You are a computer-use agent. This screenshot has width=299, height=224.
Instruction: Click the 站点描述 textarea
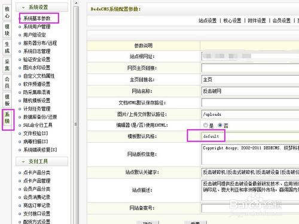click(x=250, y=190)
